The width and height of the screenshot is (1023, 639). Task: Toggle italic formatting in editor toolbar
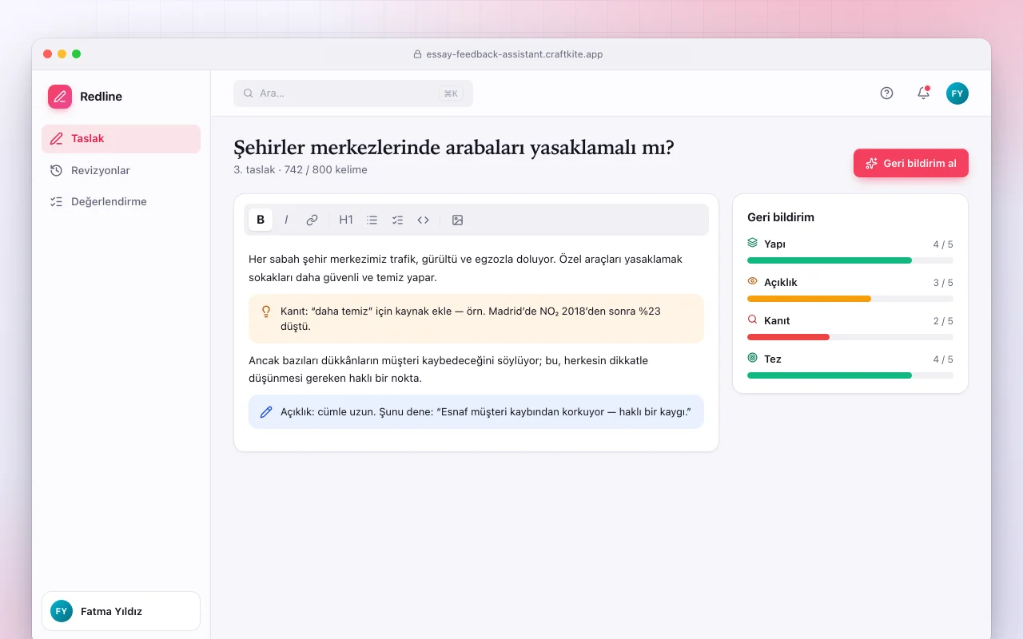[286, 220]
